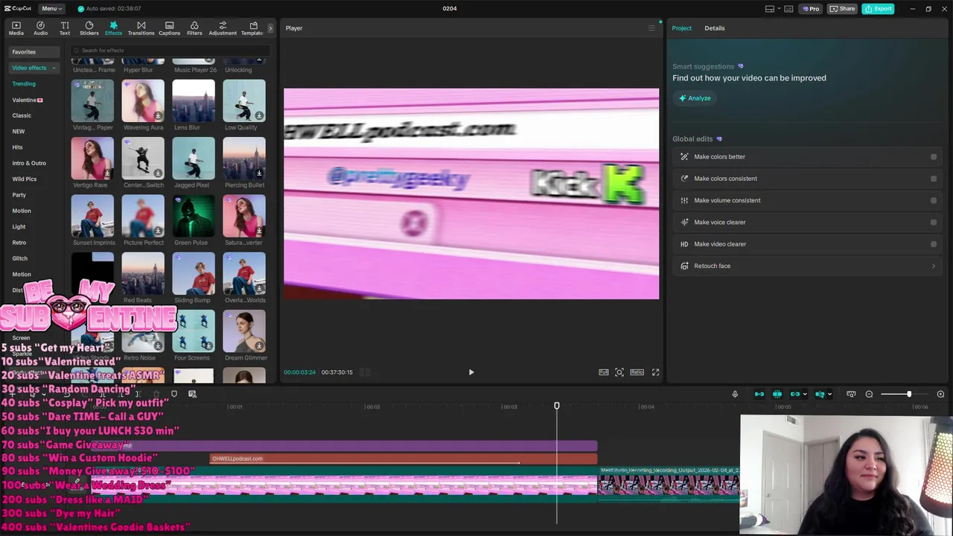Expand the Retouch face option
Viewport: 953px width, 536px height.
point(934,266)
